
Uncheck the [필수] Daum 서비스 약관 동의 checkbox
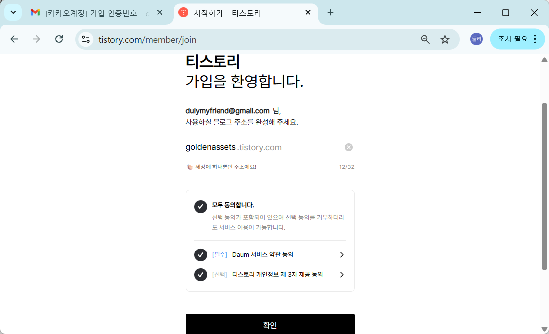[200, 255]
